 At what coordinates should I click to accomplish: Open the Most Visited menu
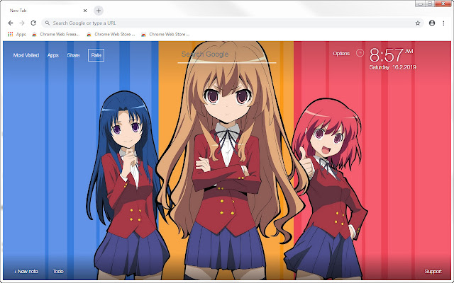(26, 55)
